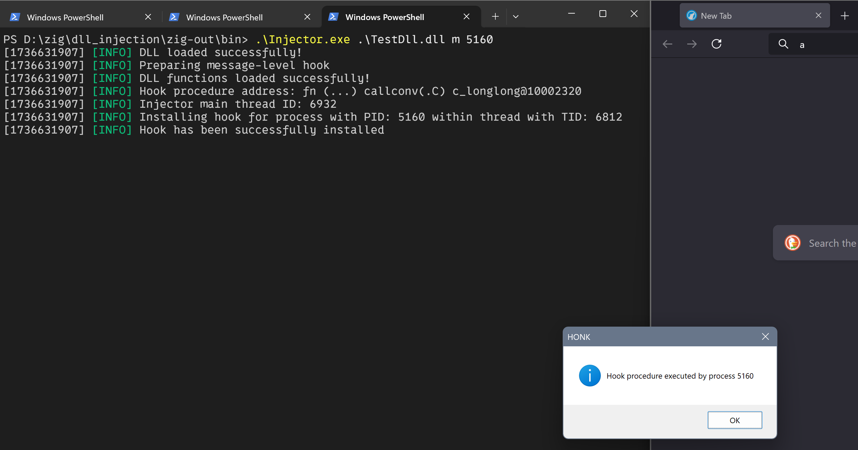This screenshot has width=858, height=450.
Task: Close the Windows Terminal window
Action: (x=634, y=14)
